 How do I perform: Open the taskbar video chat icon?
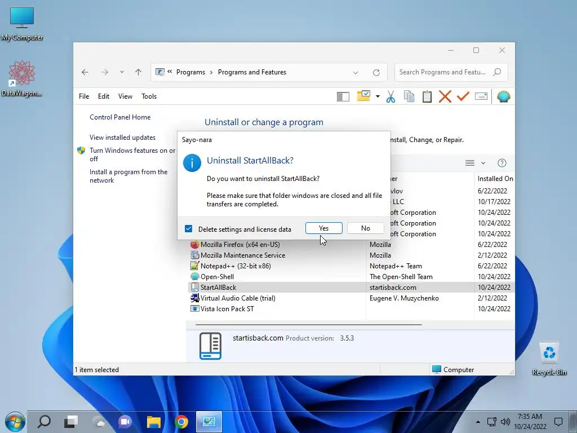pyautogui.click(x=125, y=422)
